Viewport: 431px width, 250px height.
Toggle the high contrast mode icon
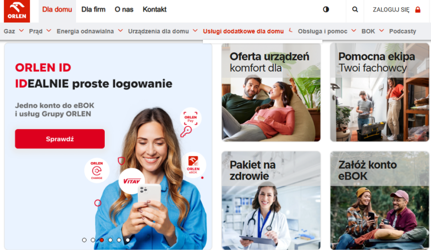pos(326,9)
